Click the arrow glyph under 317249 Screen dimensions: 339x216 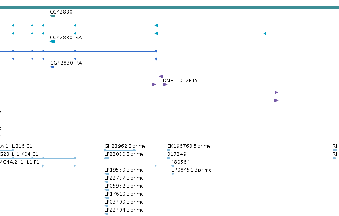click(169, 158)
